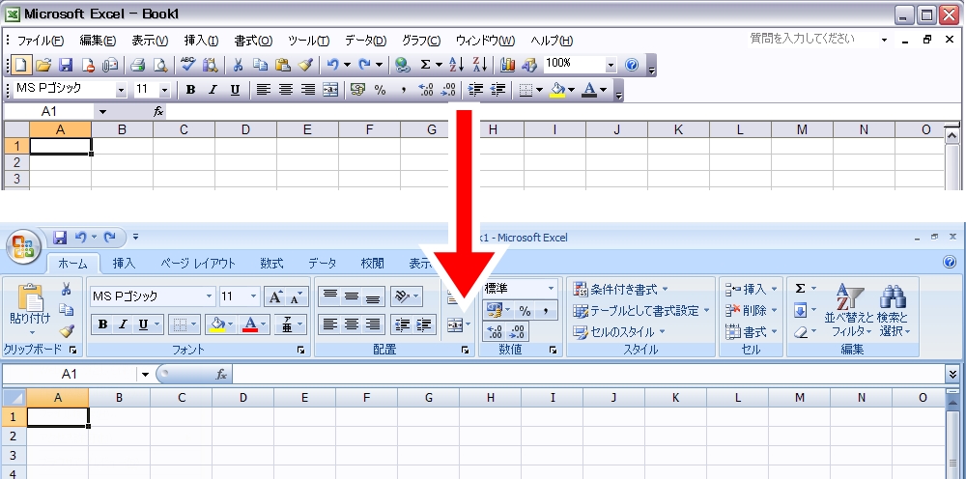Sort ascending A-Z in Excel 2003 toolbar

point(457,64)
